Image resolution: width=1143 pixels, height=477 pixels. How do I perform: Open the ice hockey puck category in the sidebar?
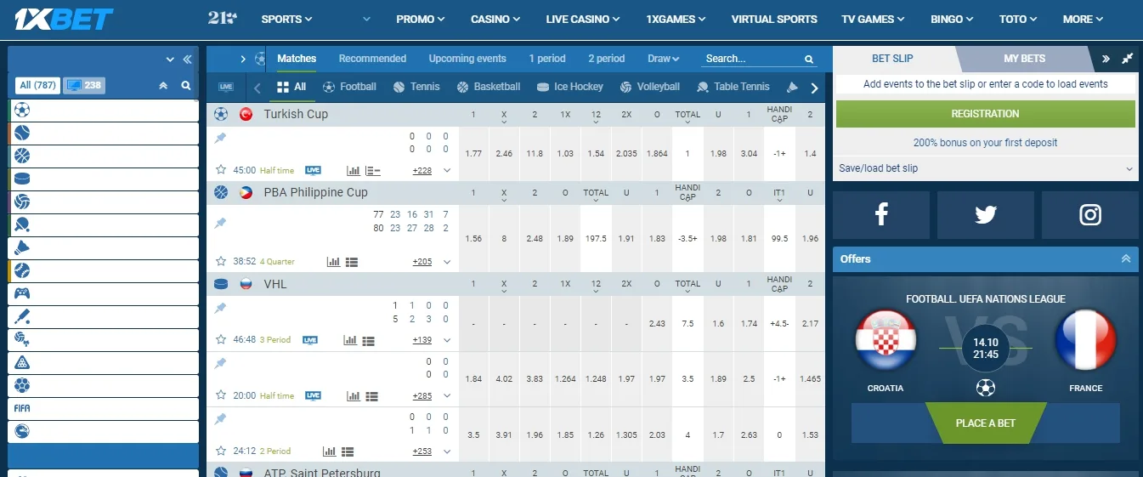point(22,179)
